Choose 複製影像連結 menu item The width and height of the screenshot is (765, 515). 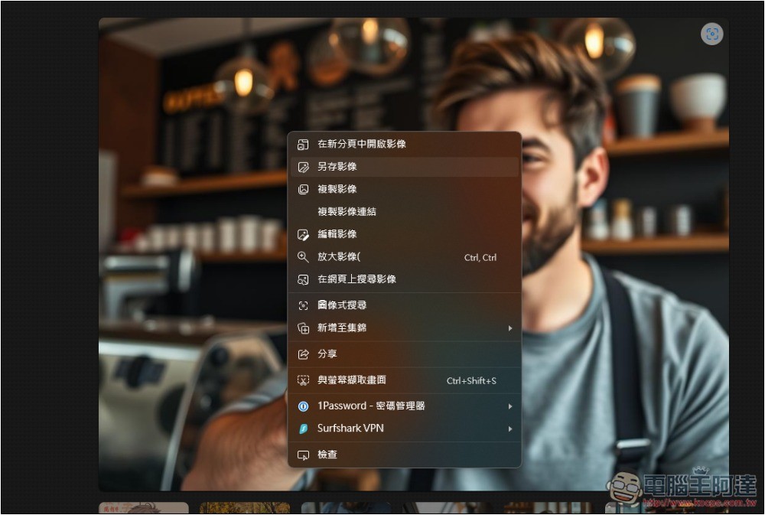tap(405, 211)
